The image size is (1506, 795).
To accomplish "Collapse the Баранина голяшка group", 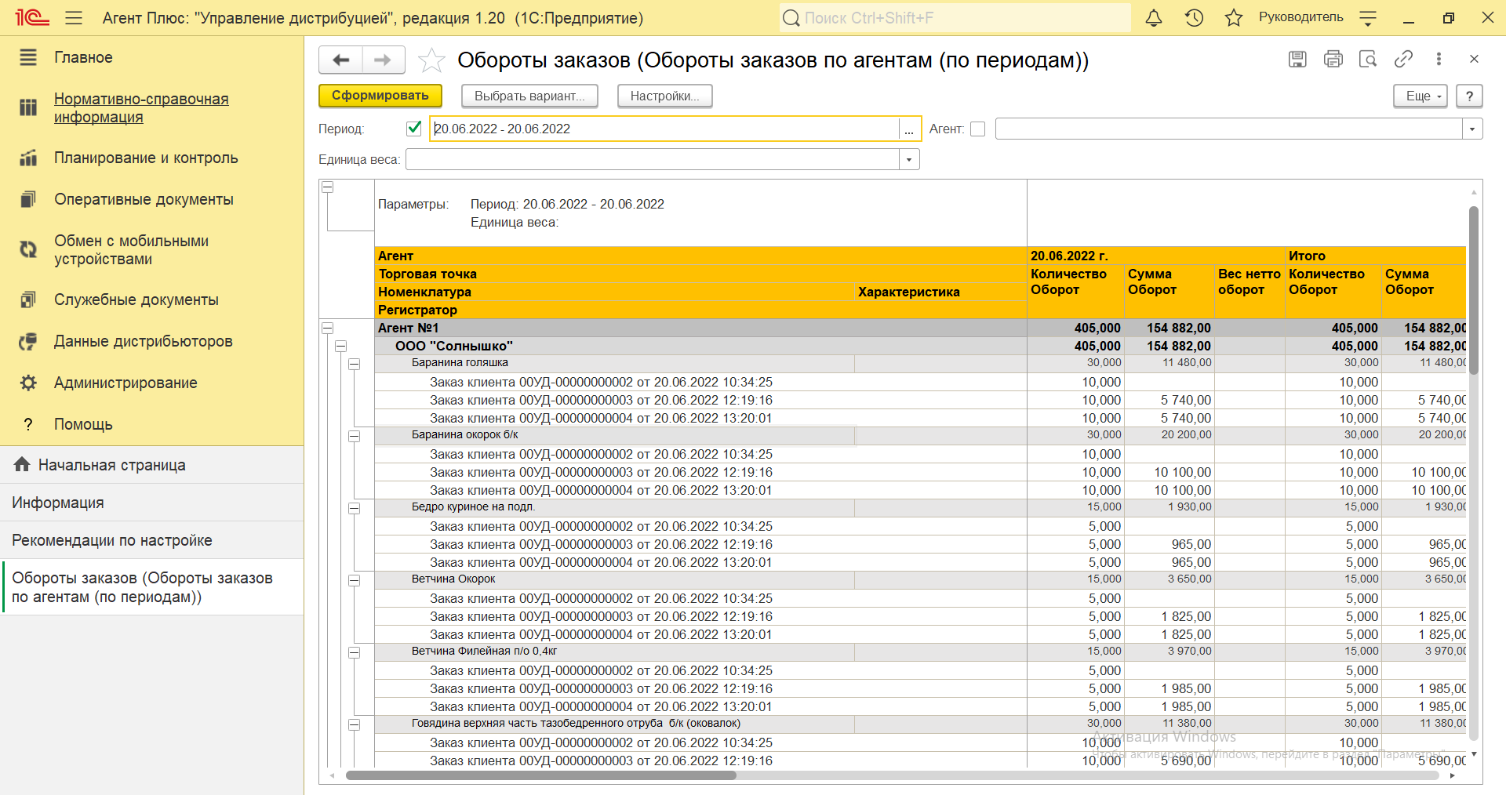I will (x=354, y=364).
